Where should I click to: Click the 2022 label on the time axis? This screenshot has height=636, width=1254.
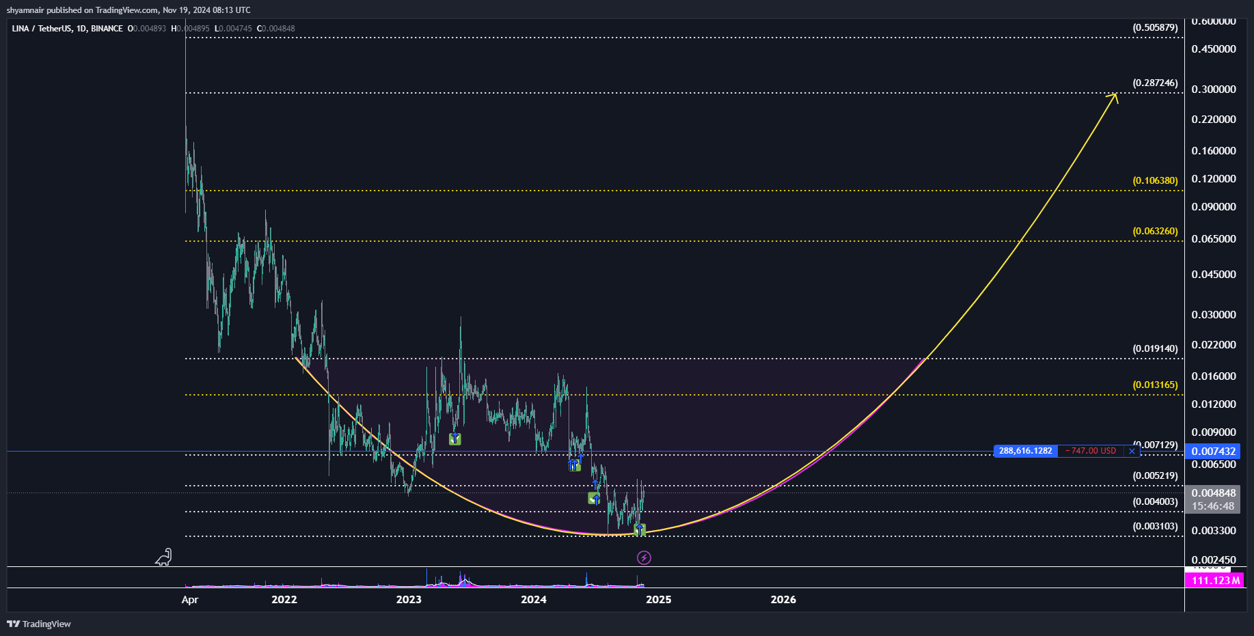(284, 599)
